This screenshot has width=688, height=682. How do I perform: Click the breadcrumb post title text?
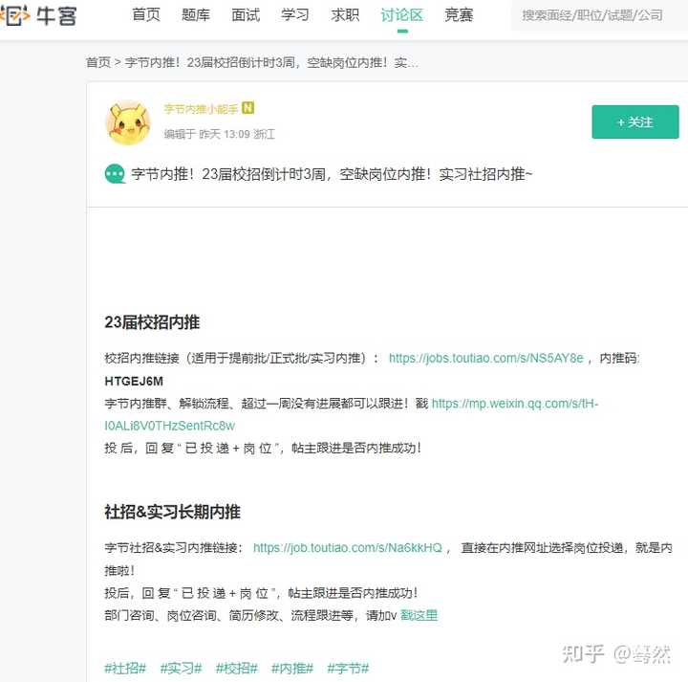click(271, 62)
